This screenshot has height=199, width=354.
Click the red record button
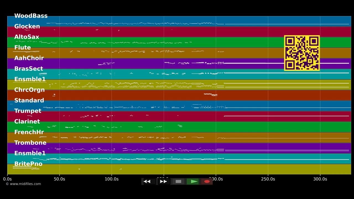[x=207, y=182]
